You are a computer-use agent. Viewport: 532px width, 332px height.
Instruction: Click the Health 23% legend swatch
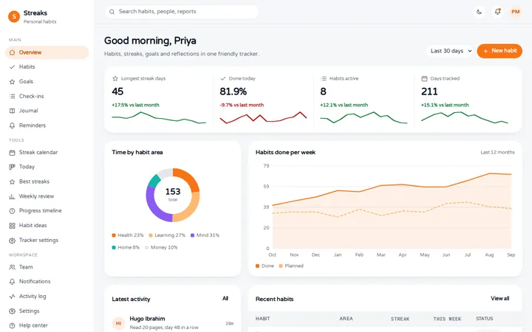[114, 235]
